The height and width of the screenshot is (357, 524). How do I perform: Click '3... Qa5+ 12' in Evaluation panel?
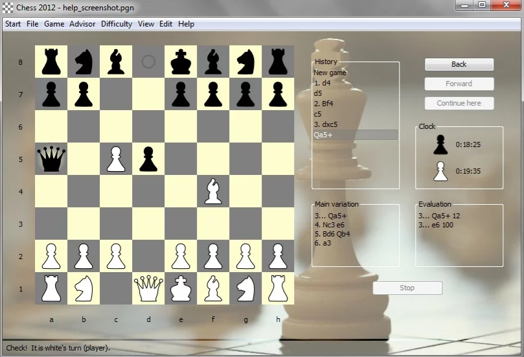tap(439, 216)
